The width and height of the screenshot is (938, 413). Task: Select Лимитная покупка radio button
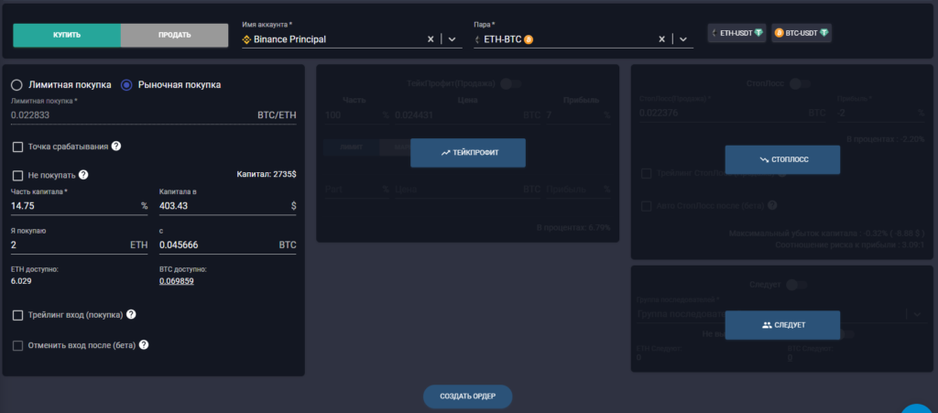tap(17, 85)
